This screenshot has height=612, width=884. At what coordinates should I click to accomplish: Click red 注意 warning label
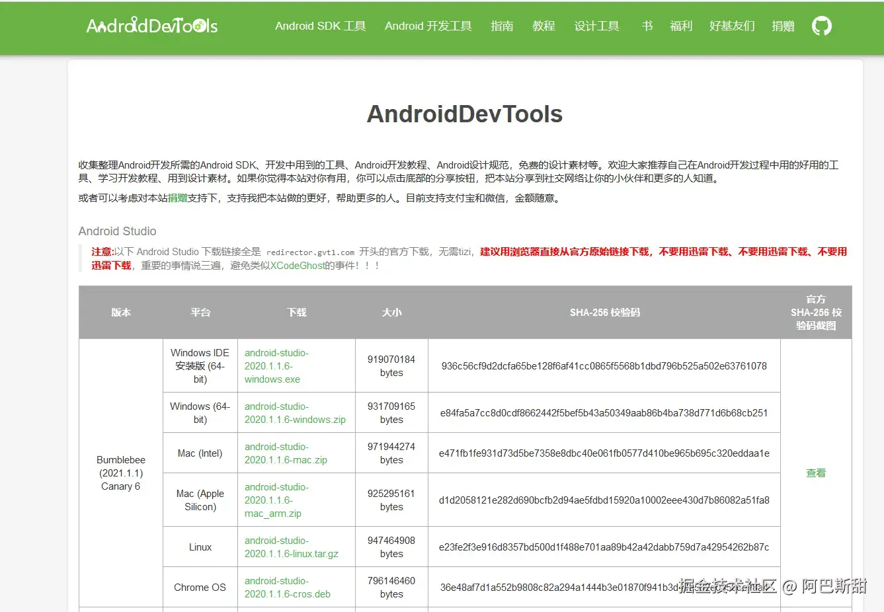(x=102, y=252)
